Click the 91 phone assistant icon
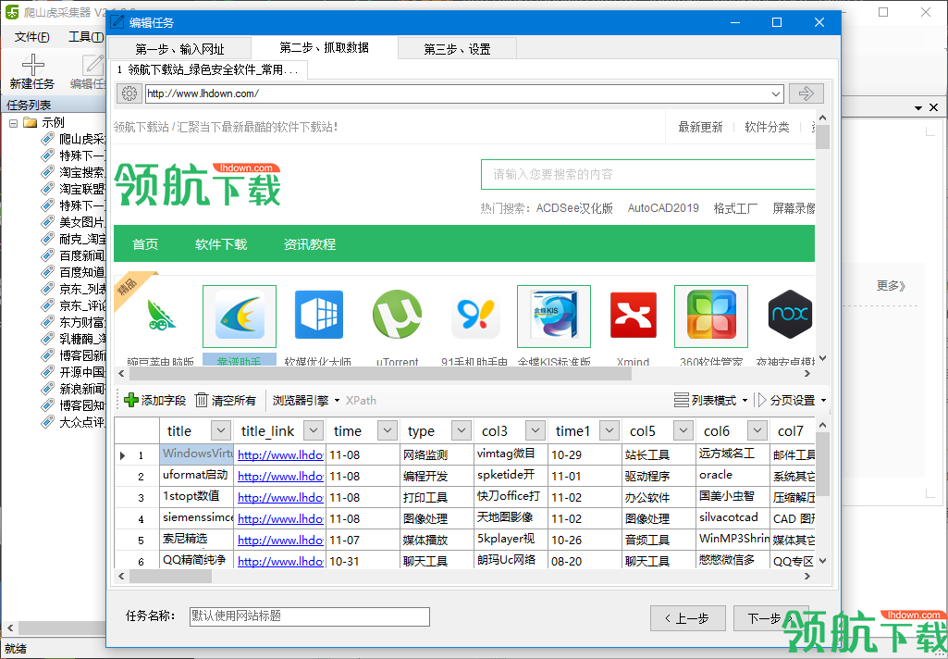The image size is (948, 659). point(475,315)
